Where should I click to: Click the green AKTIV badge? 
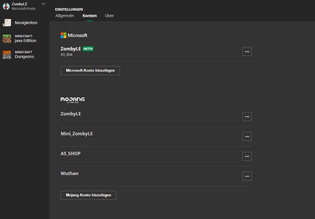coord(88,49)
